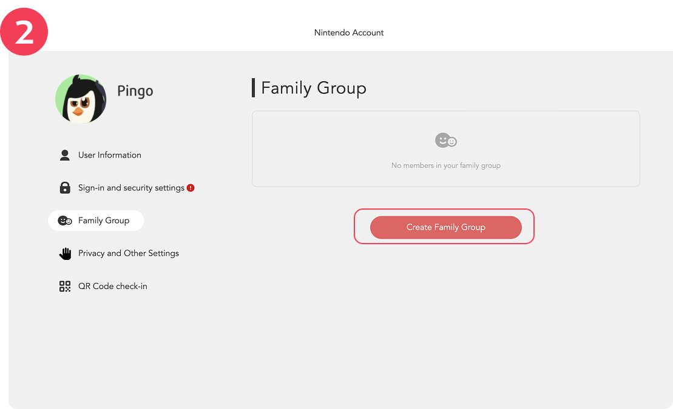The width and height of the screenshot is (673, 409).
Task: Go to QR Code check-in
Action: tap(113, 286)
